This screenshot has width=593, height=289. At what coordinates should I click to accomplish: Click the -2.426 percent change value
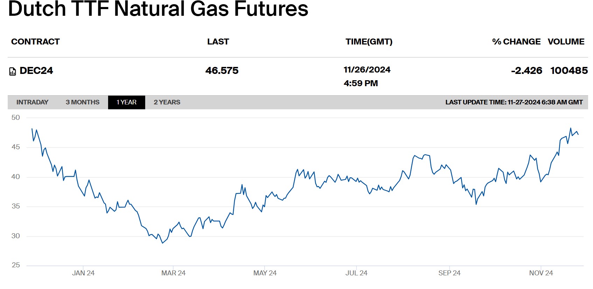tap(526, 71)
